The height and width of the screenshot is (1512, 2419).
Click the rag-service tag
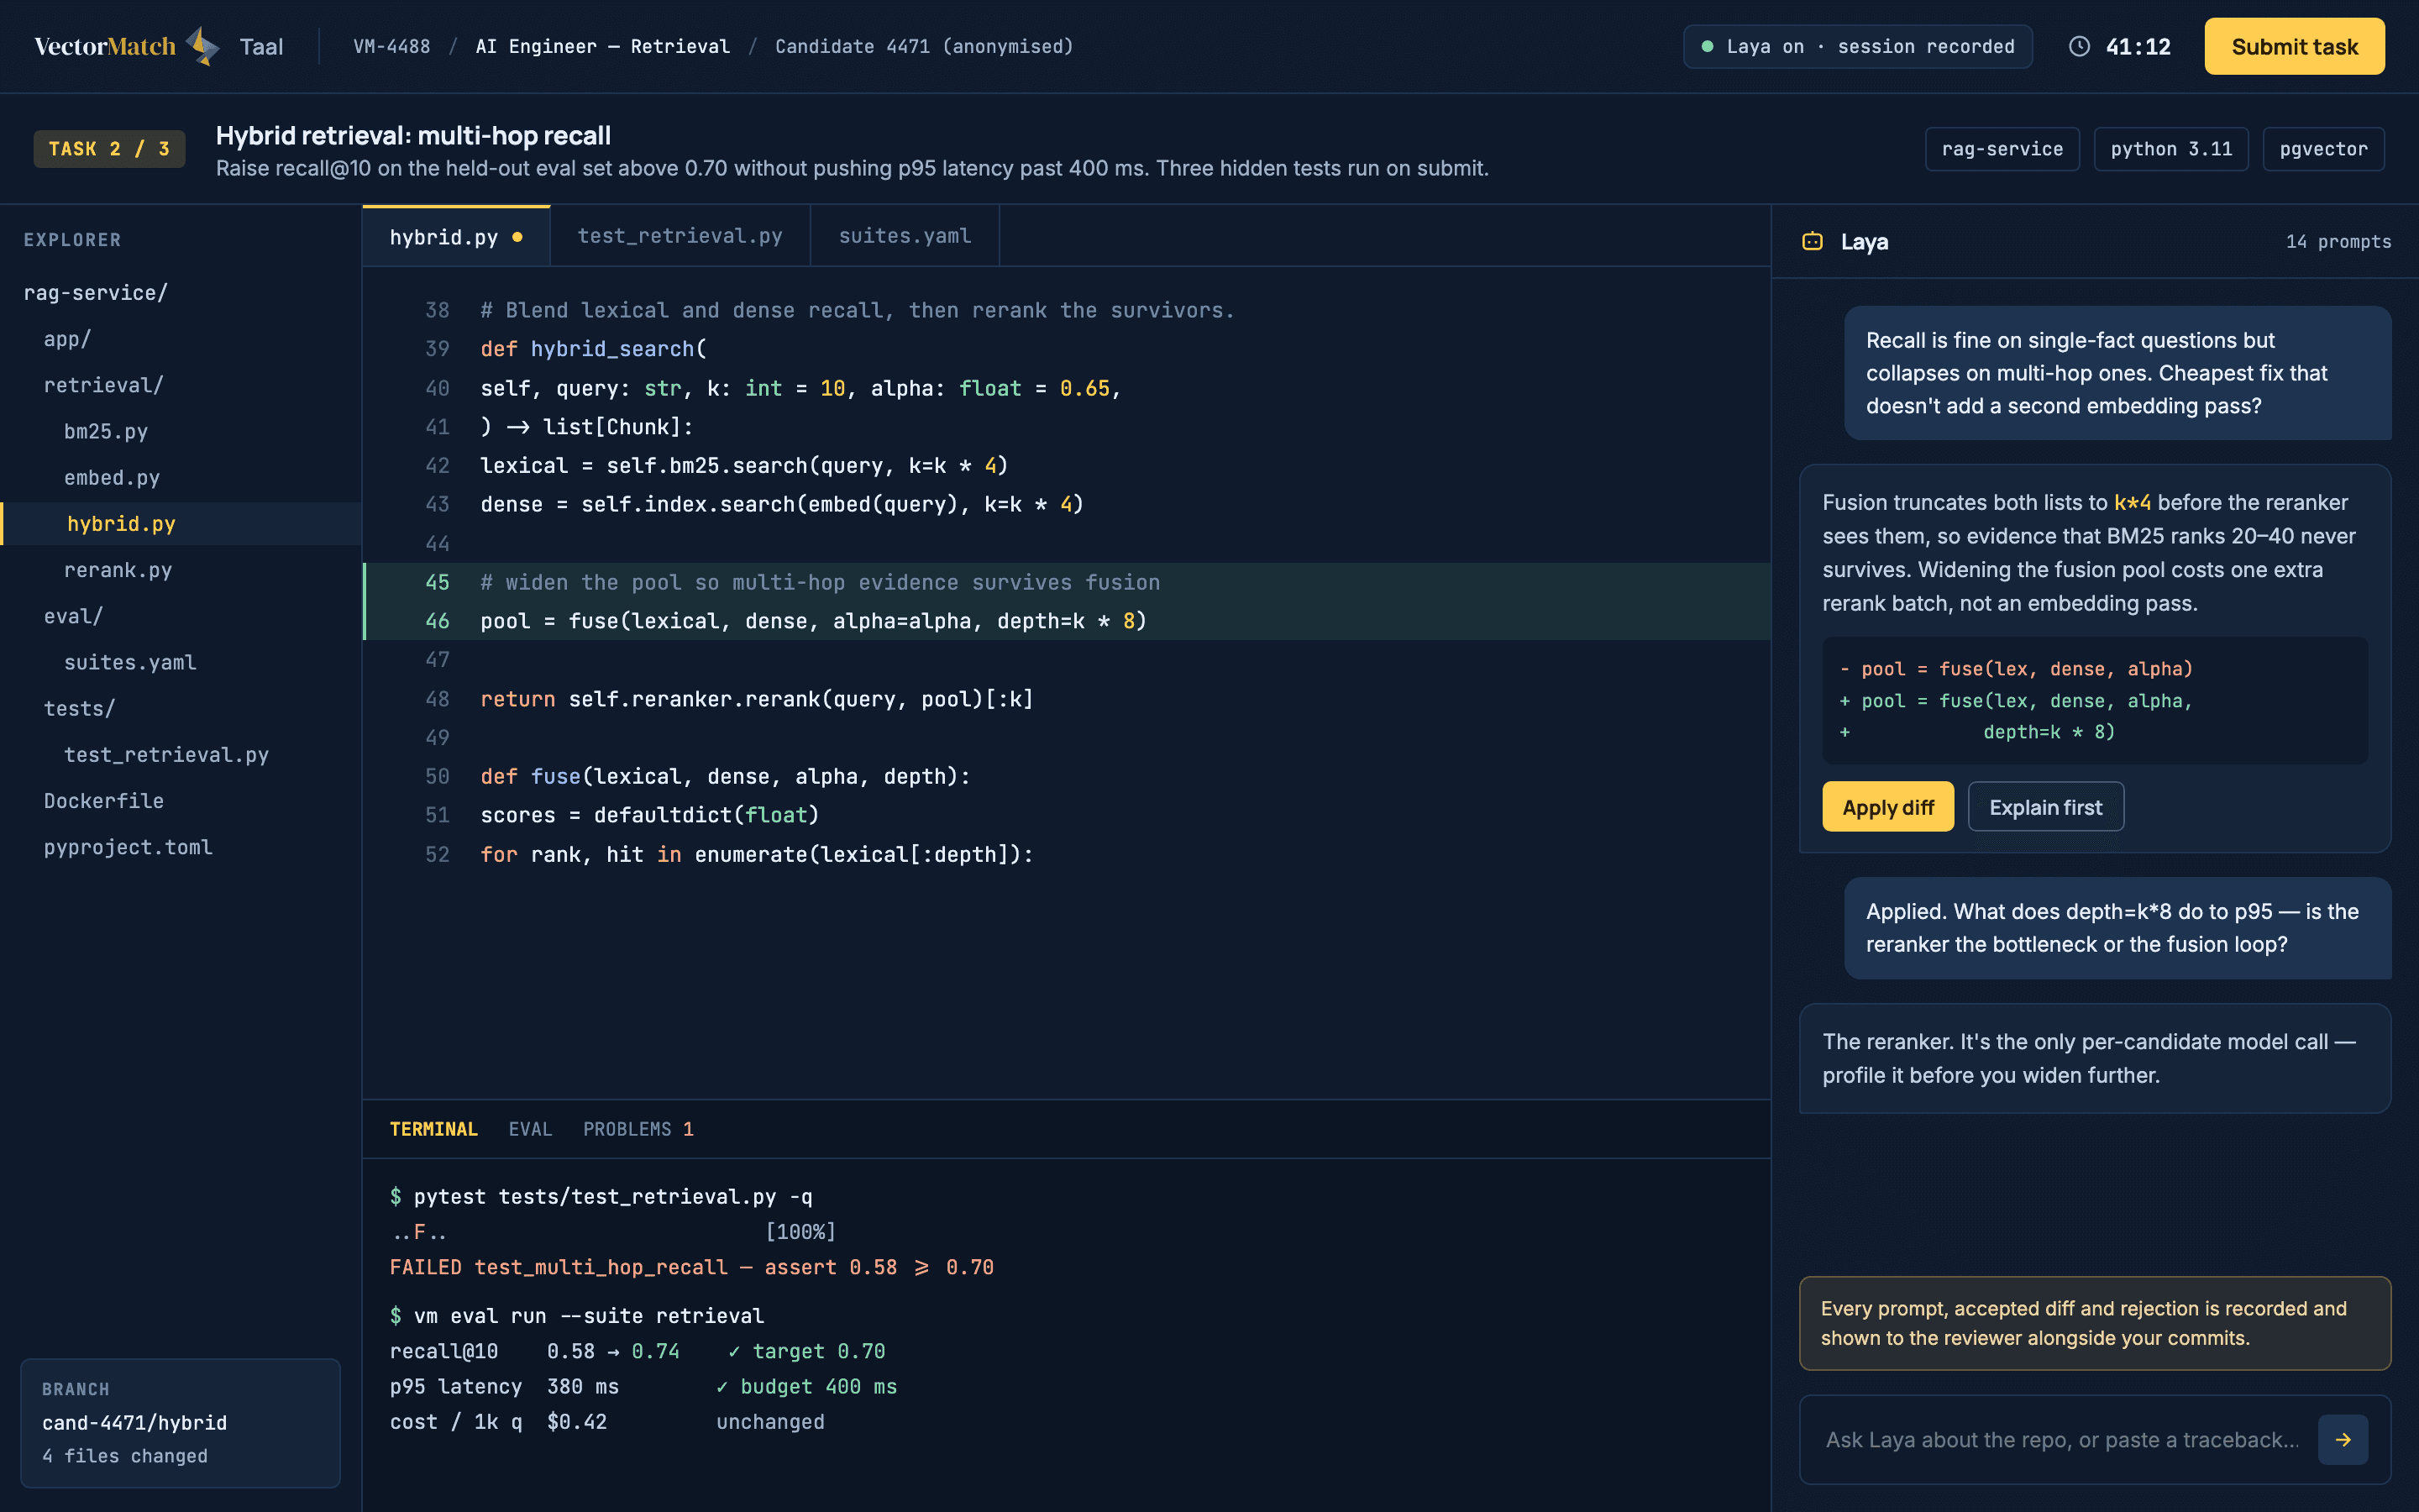2002,149
